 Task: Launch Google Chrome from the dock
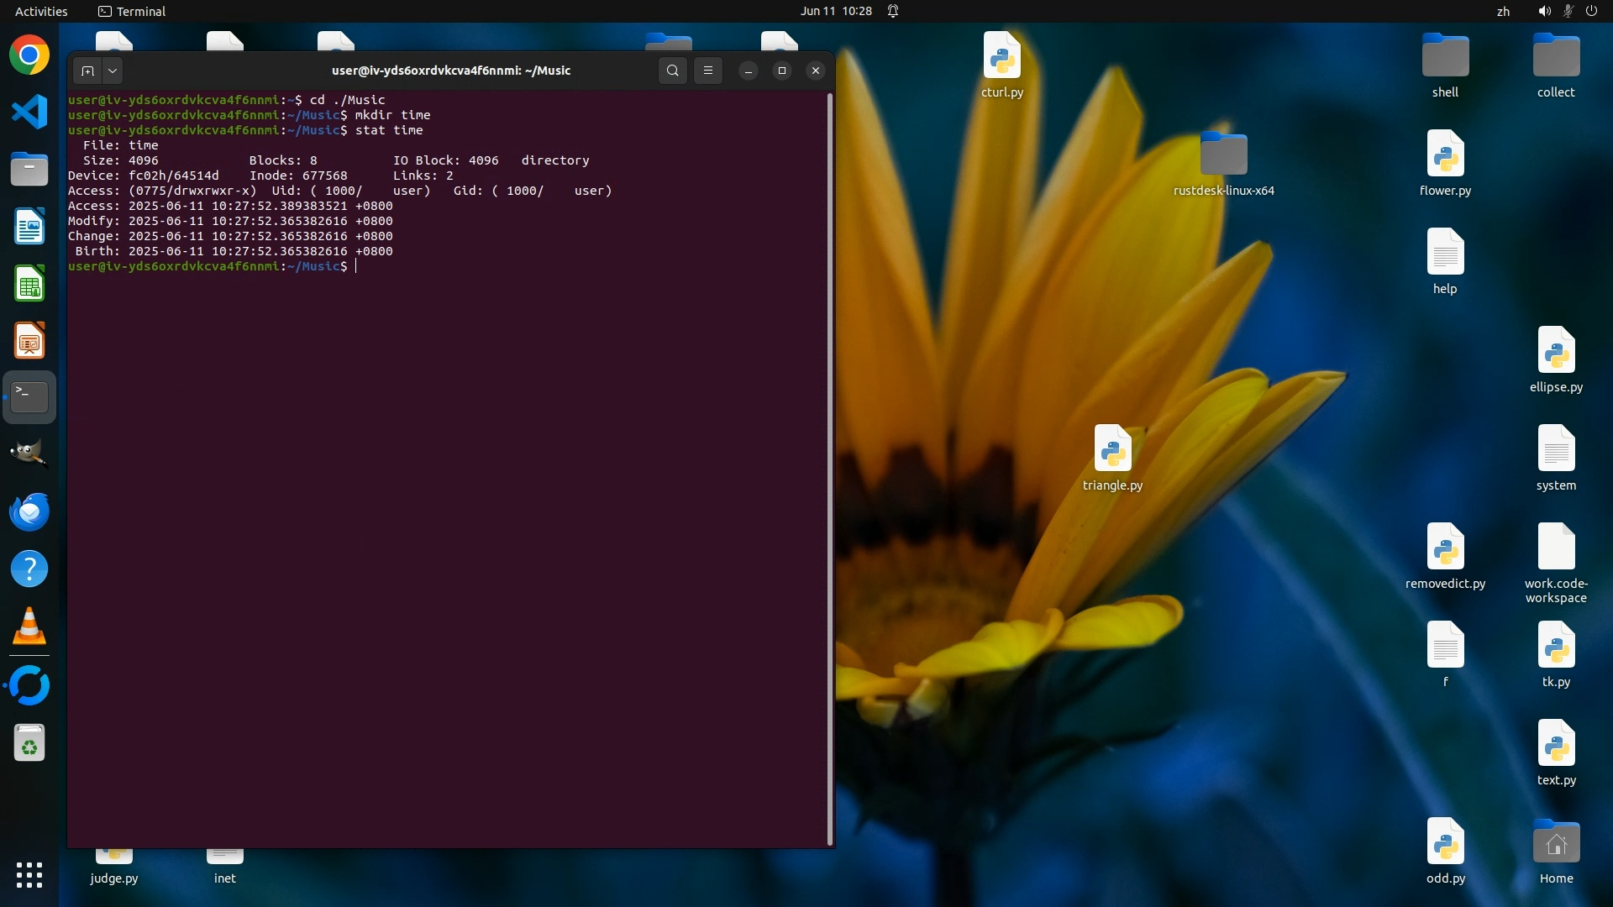[29, 55]
